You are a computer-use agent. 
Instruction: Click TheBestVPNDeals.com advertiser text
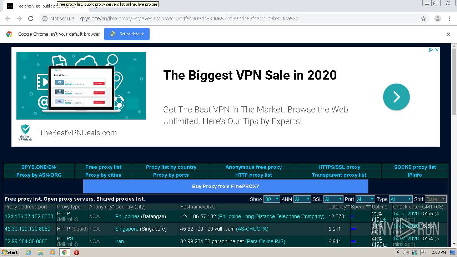78,133
